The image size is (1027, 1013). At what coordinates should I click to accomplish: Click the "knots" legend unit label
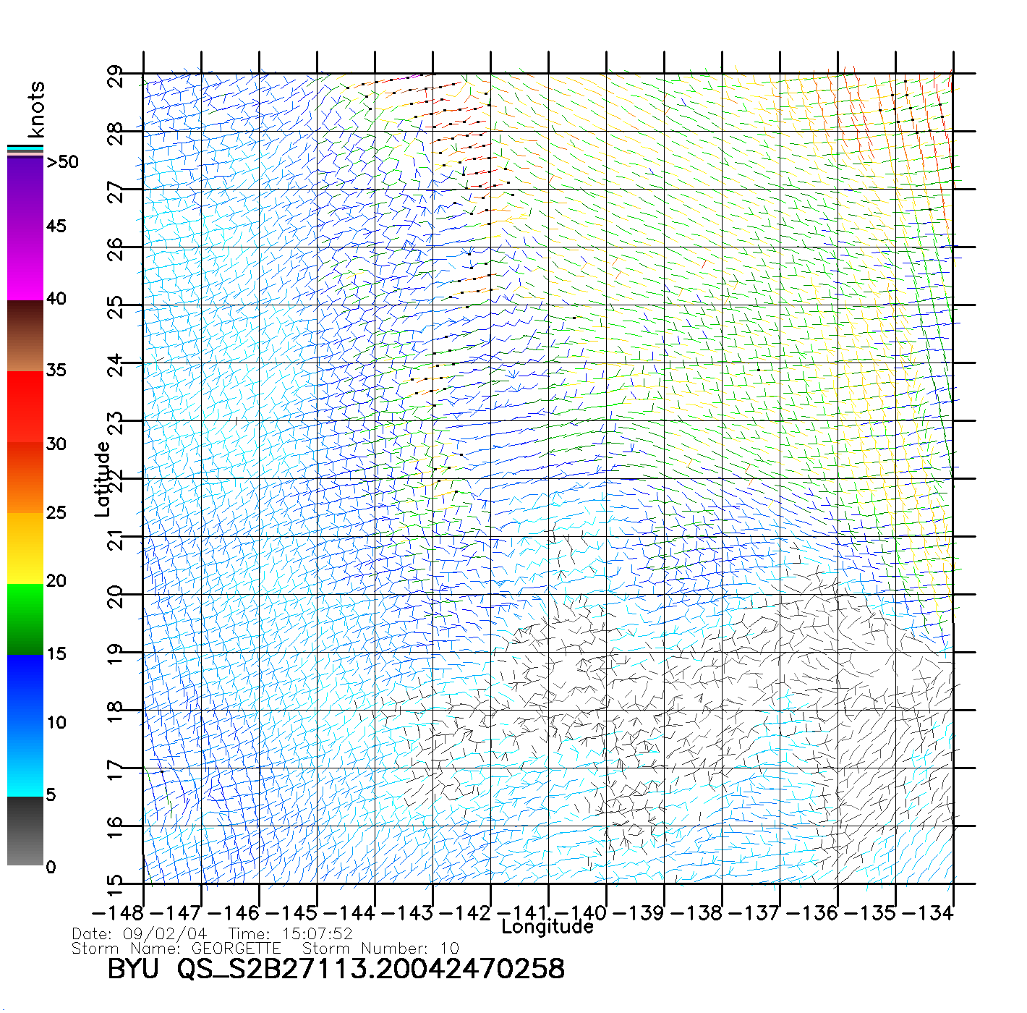tap(36, 109)
